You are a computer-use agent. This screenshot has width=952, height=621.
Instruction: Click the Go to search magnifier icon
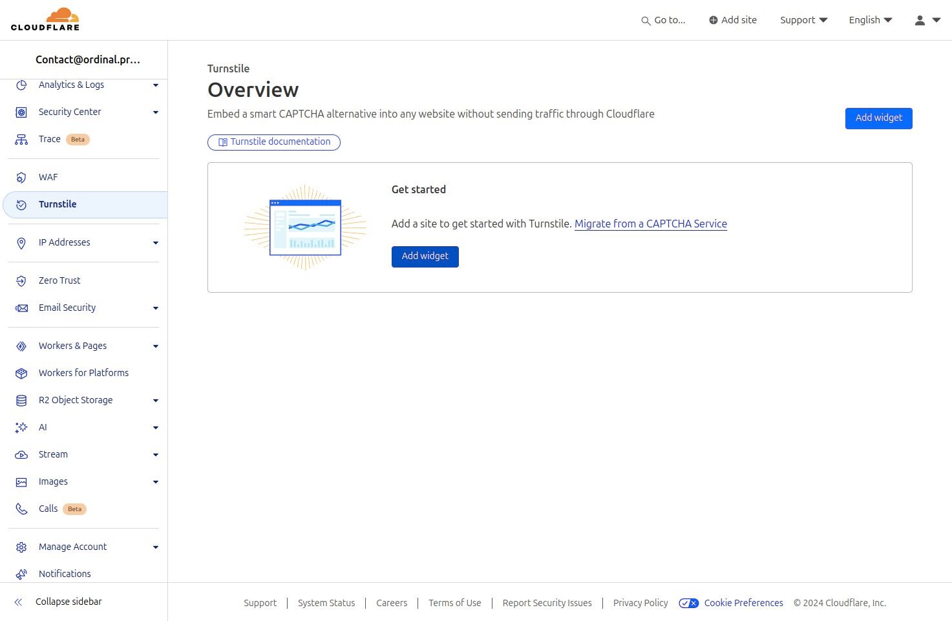click(x=646, y=21)
